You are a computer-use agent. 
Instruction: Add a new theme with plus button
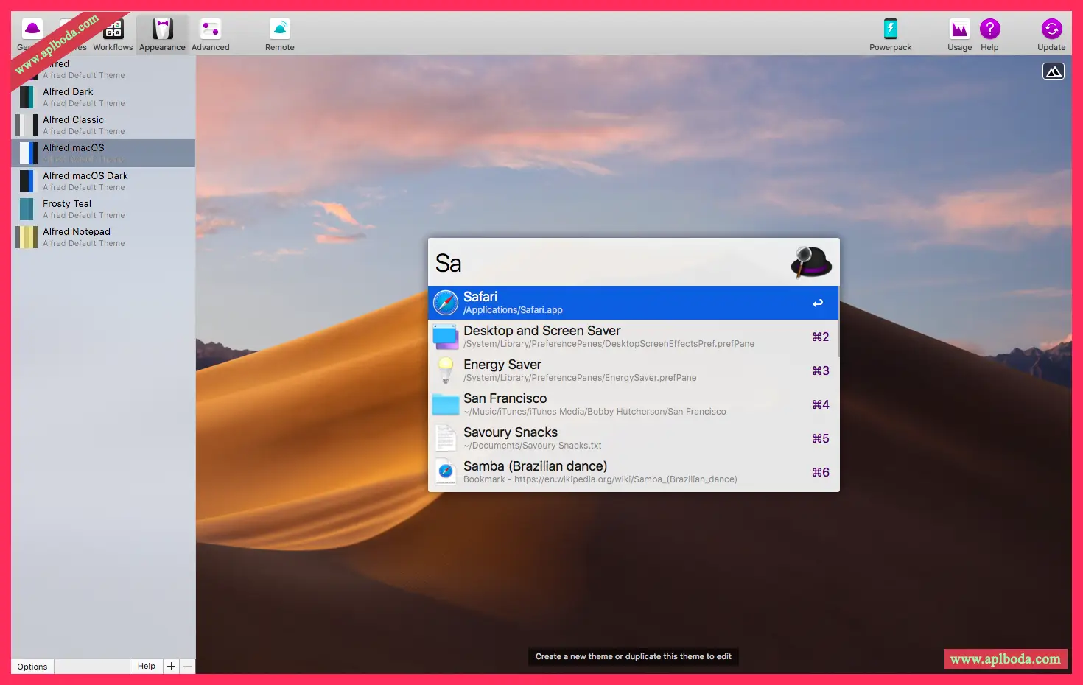coord(171,667)
